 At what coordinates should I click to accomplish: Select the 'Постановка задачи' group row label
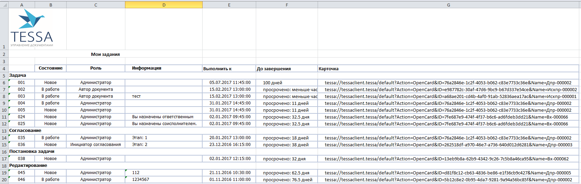tap(32, 151)
